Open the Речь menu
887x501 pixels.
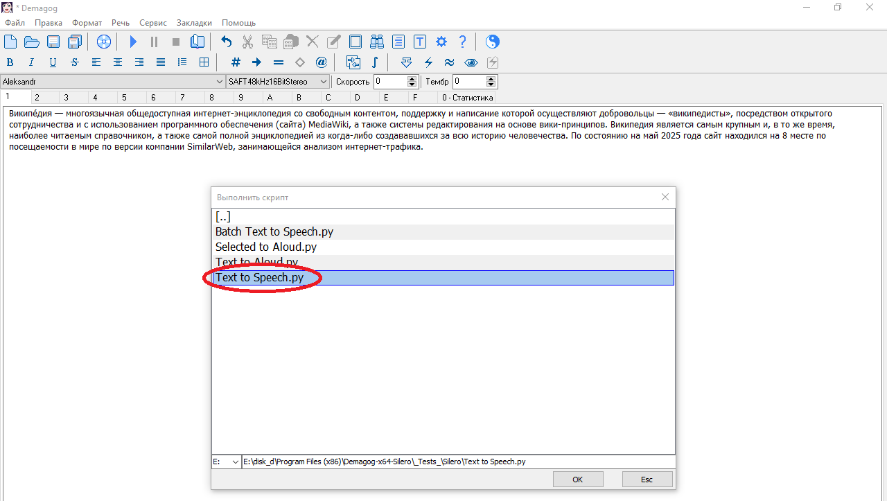tap(121, 23)
